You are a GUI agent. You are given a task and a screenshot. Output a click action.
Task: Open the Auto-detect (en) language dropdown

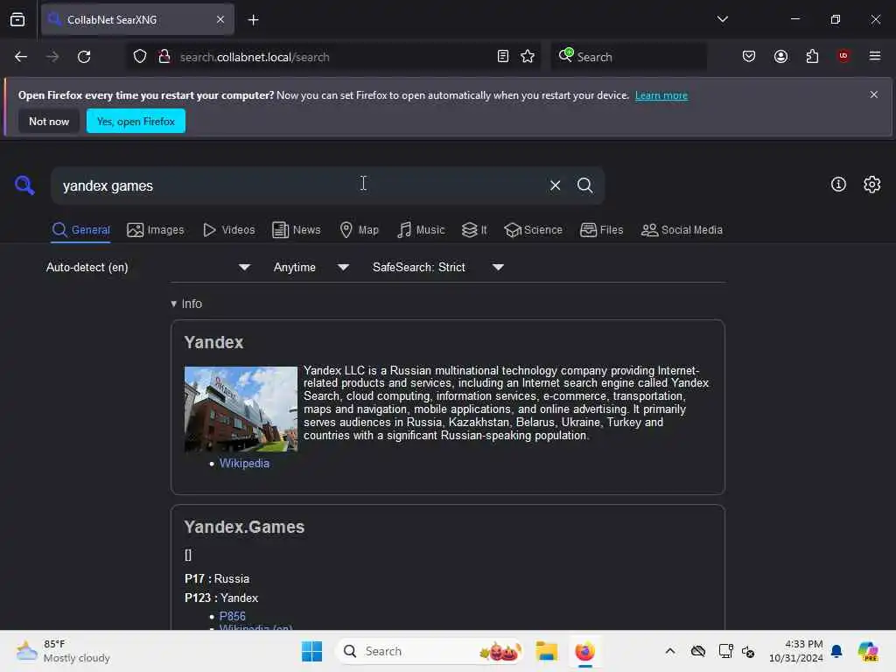tap(148, 267)
